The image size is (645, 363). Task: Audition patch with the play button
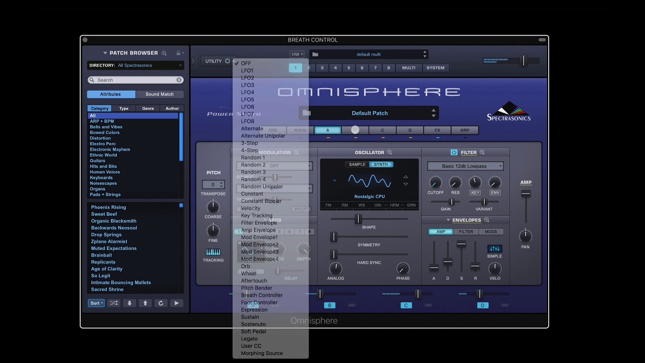pyautogui.click(x=176, y=303)
